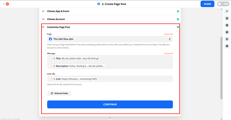Click green checkmark on Choose App & Event
231x120 pixels.
tap(178, 11)
